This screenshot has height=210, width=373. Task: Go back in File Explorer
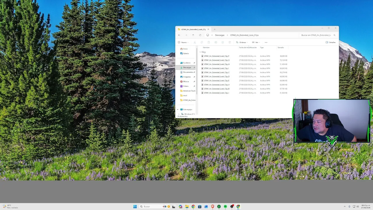point(179,35)
